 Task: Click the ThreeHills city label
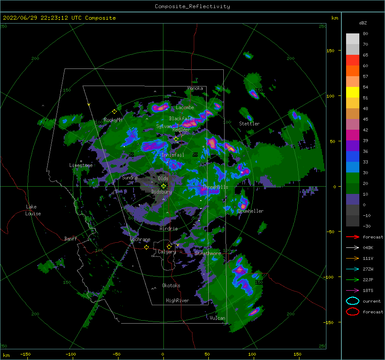pyautogui.click(x=215, y=187)
